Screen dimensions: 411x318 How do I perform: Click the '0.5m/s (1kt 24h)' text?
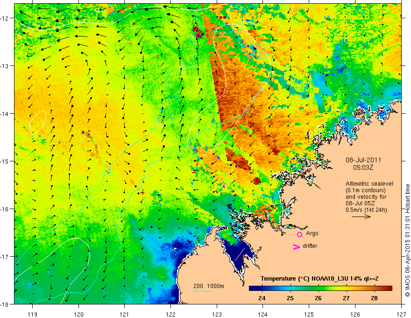(366, 210)
